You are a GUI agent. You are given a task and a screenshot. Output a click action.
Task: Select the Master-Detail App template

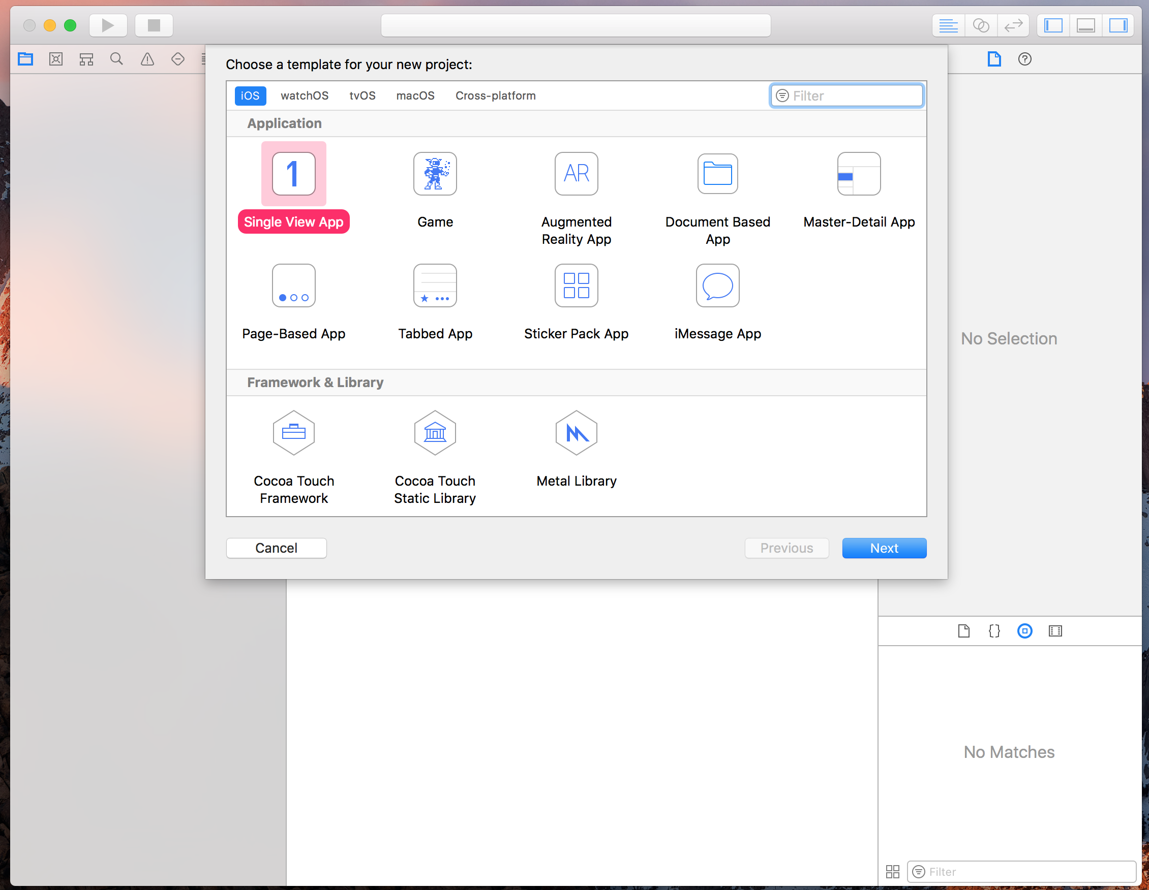click(858, 174)
